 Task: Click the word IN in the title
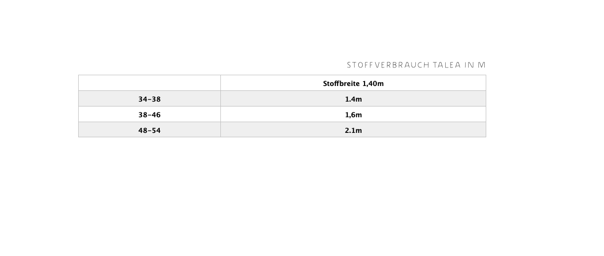pos(470,65)
